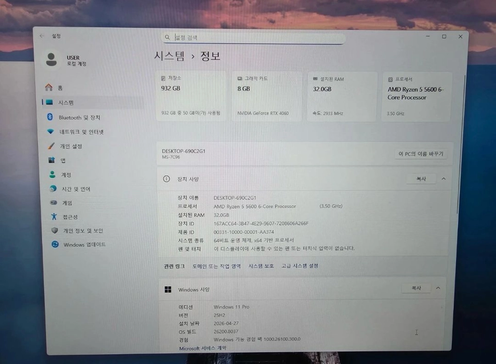Click the OS 빌드 26200.8037 value
Viewport: 496px width, 364px height.
(226, 331)
